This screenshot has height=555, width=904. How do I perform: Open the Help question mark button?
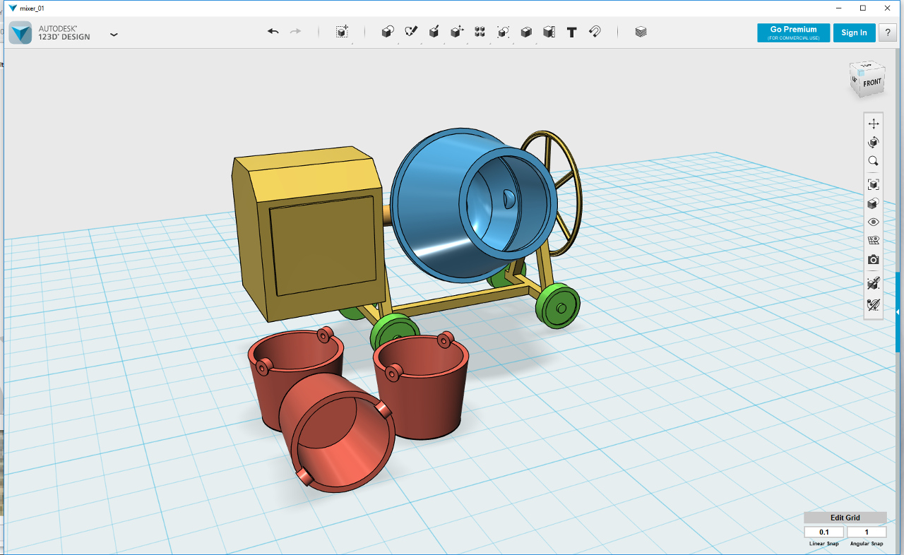(887, 32)
